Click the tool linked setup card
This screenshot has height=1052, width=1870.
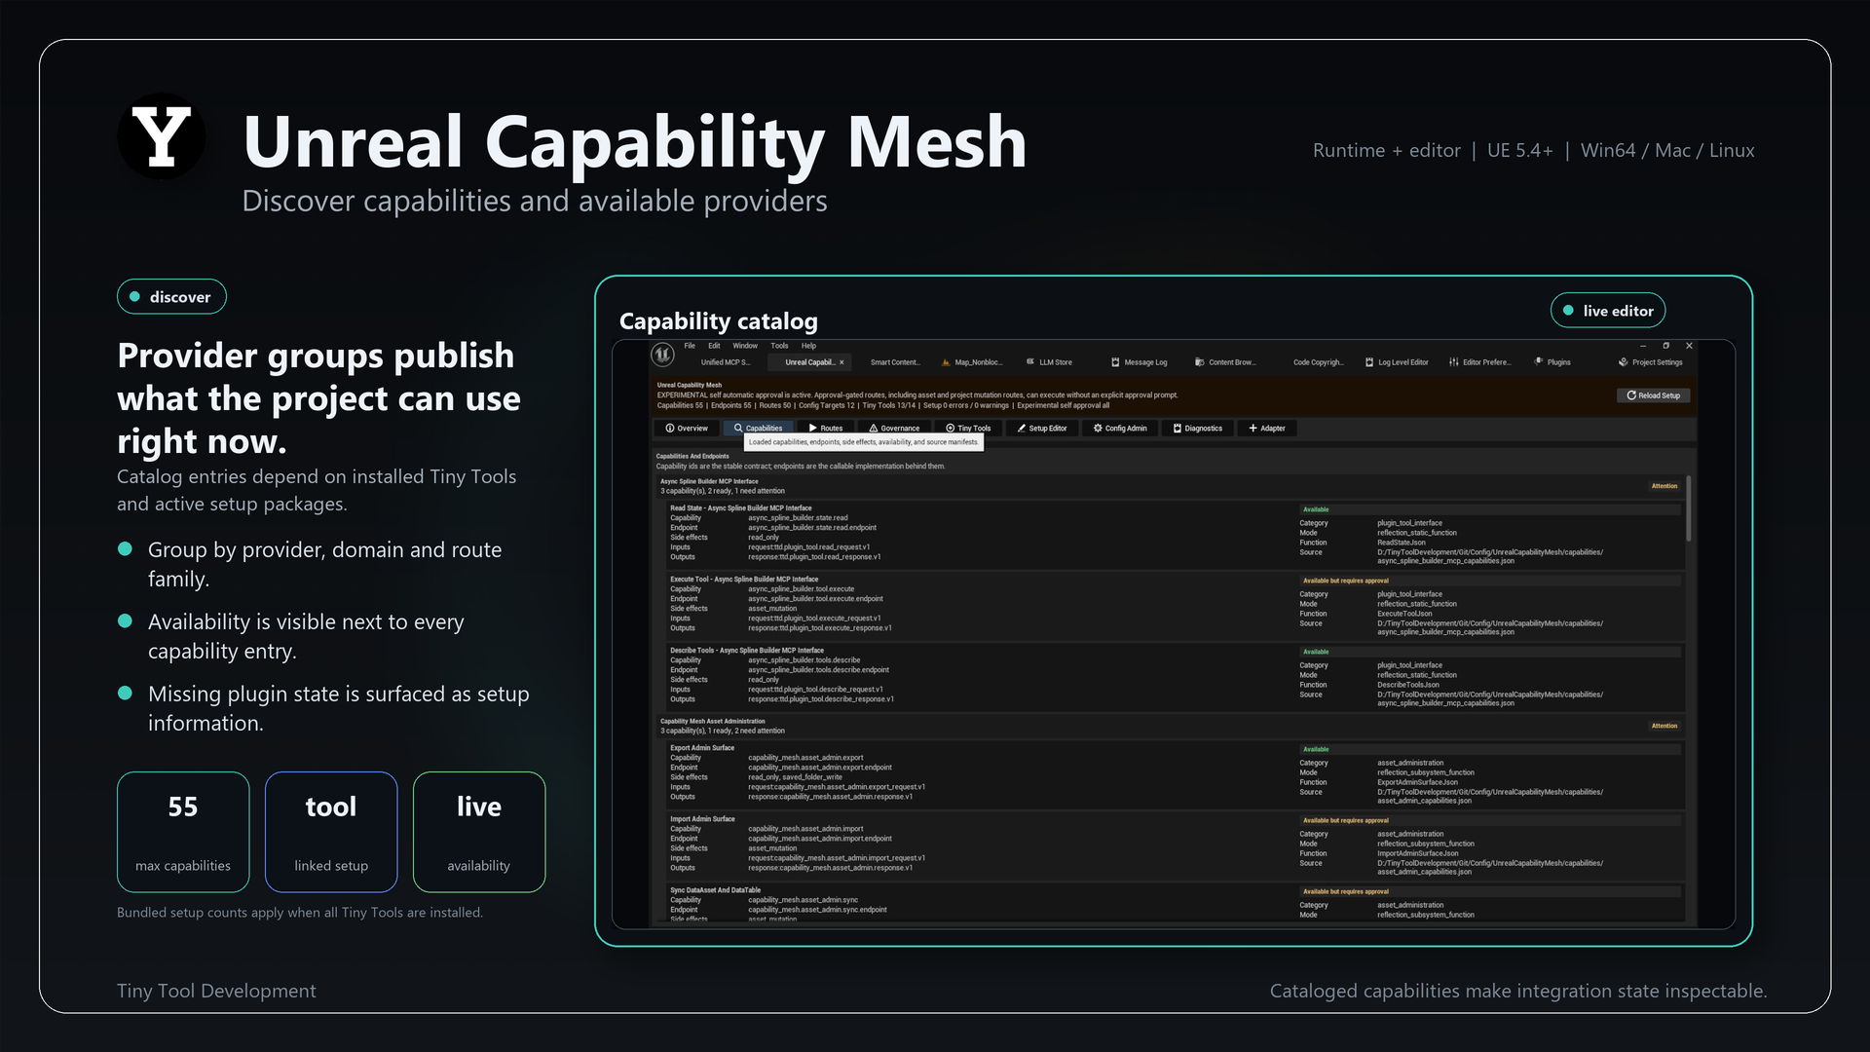click(x=331, y=832)
